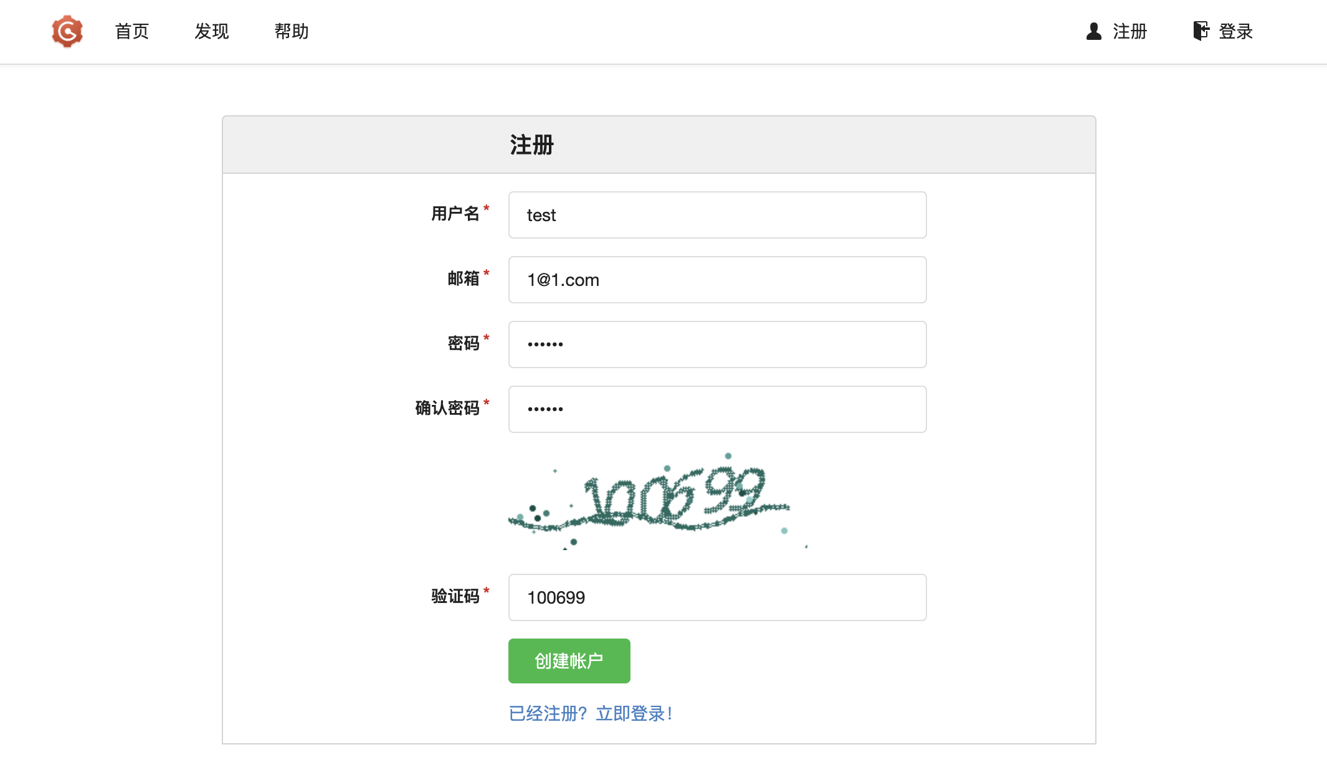Click the Gogs logo icon
This screenshot has height=770, width=1327.
pyautogui.click(x=67, y=31)
